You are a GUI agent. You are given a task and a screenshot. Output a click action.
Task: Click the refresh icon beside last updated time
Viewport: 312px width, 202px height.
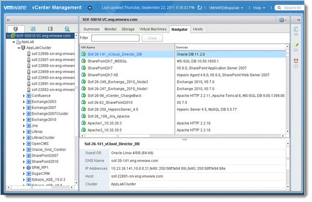pyautogui.click(x=199, y=8)
